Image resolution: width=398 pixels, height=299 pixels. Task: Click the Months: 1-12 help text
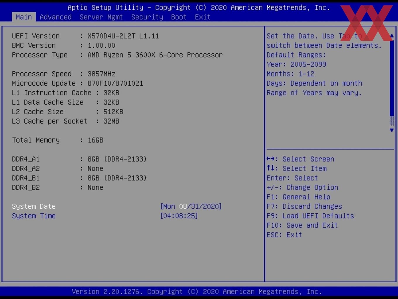pos(290,74)
